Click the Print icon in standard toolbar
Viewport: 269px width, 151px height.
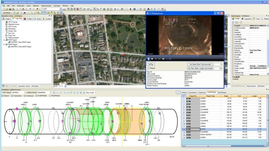13,9
